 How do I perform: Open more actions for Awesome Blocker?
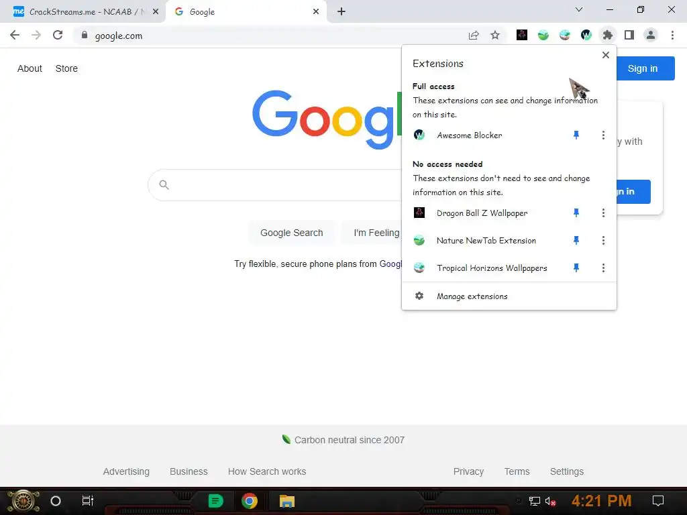[603, 135]
